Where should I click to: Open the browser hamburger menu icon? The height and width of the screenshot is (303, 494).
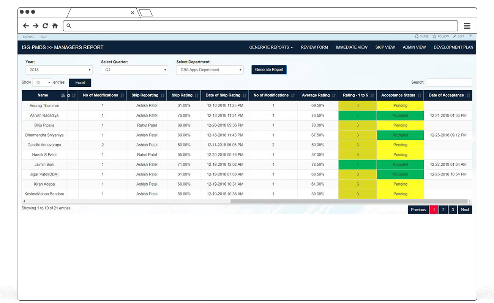[467, 25]
